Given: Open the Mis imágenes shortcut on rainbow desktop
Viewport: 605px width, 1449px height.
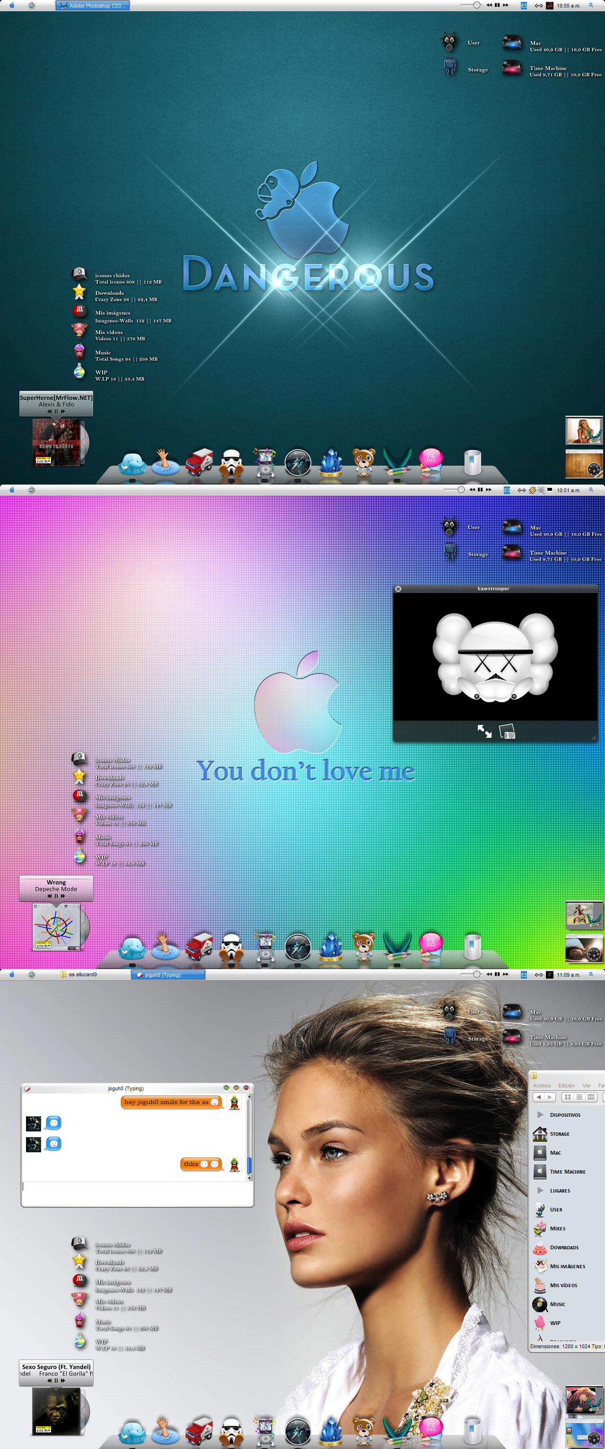Looking at the screenshot, I should [x=79, y=795].
